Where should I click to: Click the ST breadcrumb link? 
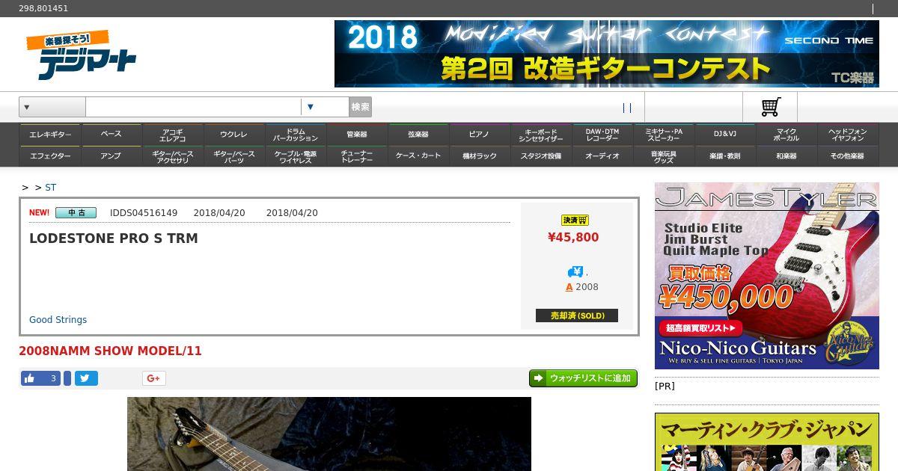tap(50, 188)
